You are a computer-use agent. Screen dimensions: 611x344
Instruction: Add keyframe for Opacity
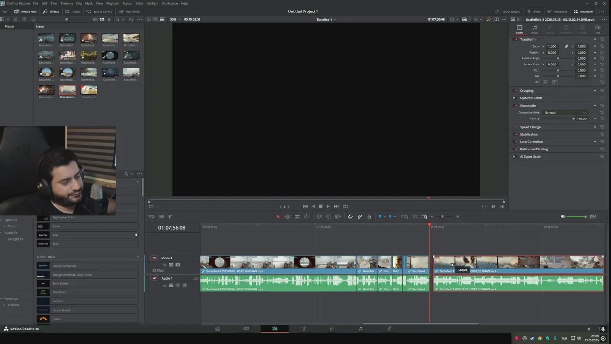pyautogui.click(x=595, y=118)
